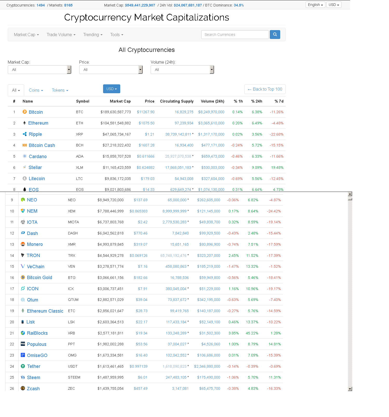Open the Trending navigation menu

(93, 35)
